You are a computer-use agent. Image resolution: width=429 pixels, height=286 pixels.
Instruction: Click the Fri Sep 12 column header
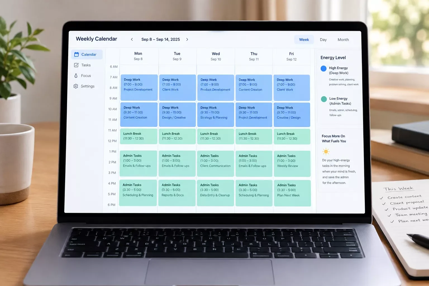[292, 56]
